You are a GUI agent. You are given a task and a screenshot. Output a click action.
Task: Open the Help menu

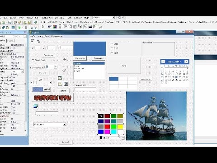86,18
